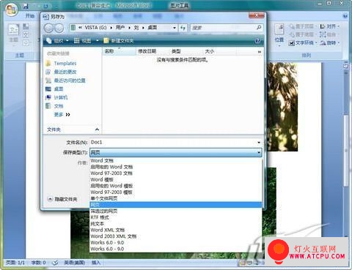Click the More link in favorites pane
352x270 pixels.
click(62, 115)
